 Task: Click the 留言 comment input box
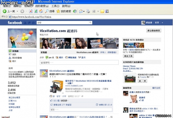click(81, 110)
